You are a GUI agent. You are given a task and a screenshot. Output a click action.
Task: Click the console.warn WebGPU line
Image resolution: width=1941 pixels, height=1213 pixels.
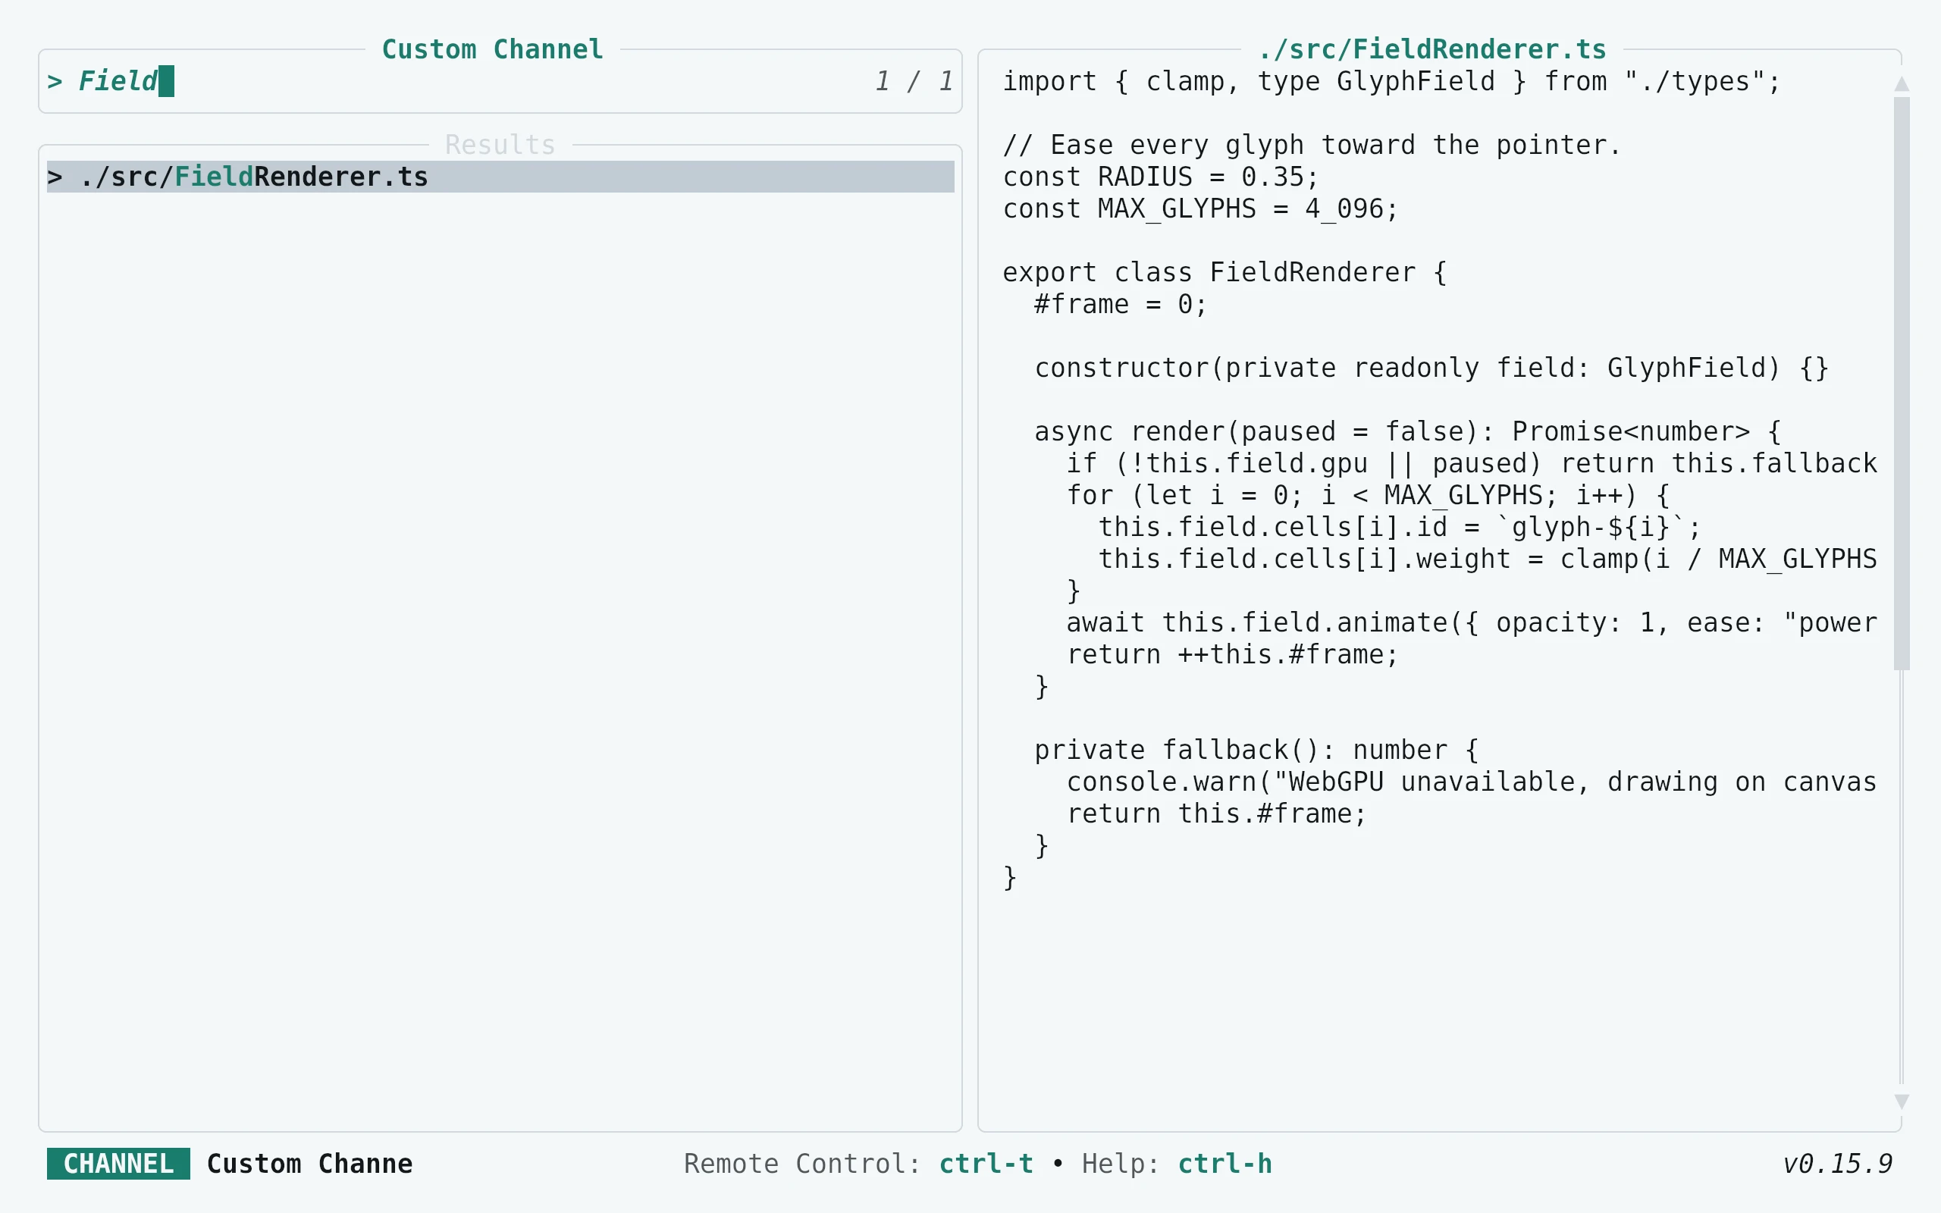(1471, 782)
